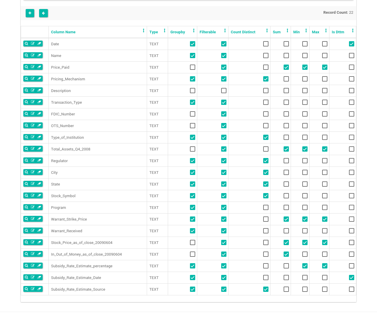
Task: Toggle Sum checkbox for Total_Assets_Q4_2008
Action: point(286,149)
